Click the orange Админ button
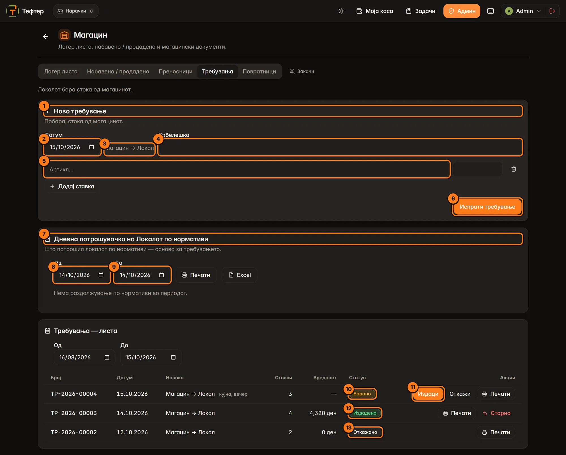This screenshot has height=455, width=566. 462,11
